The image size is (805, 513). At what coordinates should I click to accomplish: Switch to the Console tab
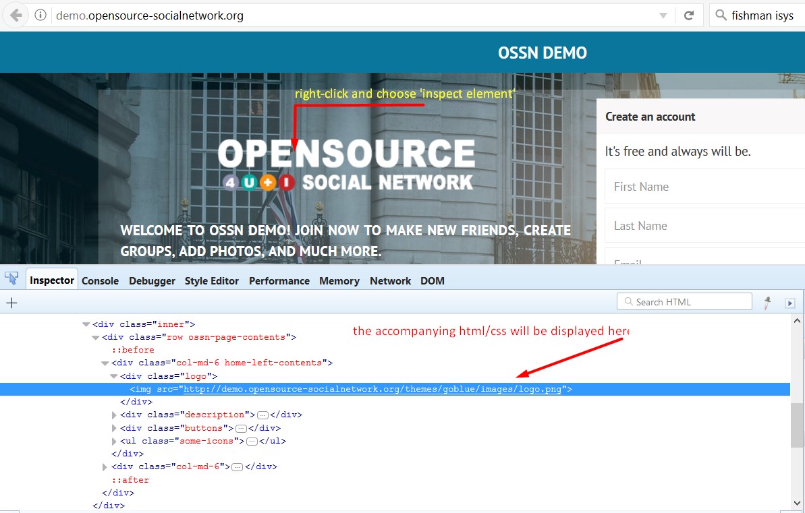(x=100, y=280)
